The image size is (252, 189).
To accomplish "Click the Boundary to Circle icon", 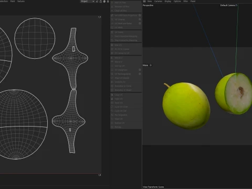I will pos(112,86).
